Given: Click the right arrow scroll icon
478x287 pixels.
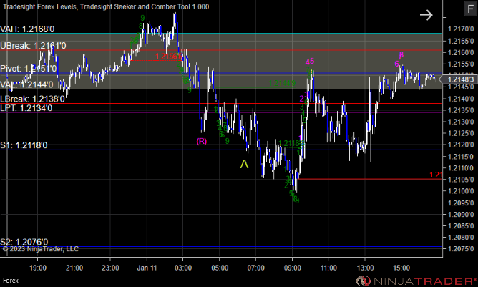Looking at the screenshot, I should click(x=426, y=15).
